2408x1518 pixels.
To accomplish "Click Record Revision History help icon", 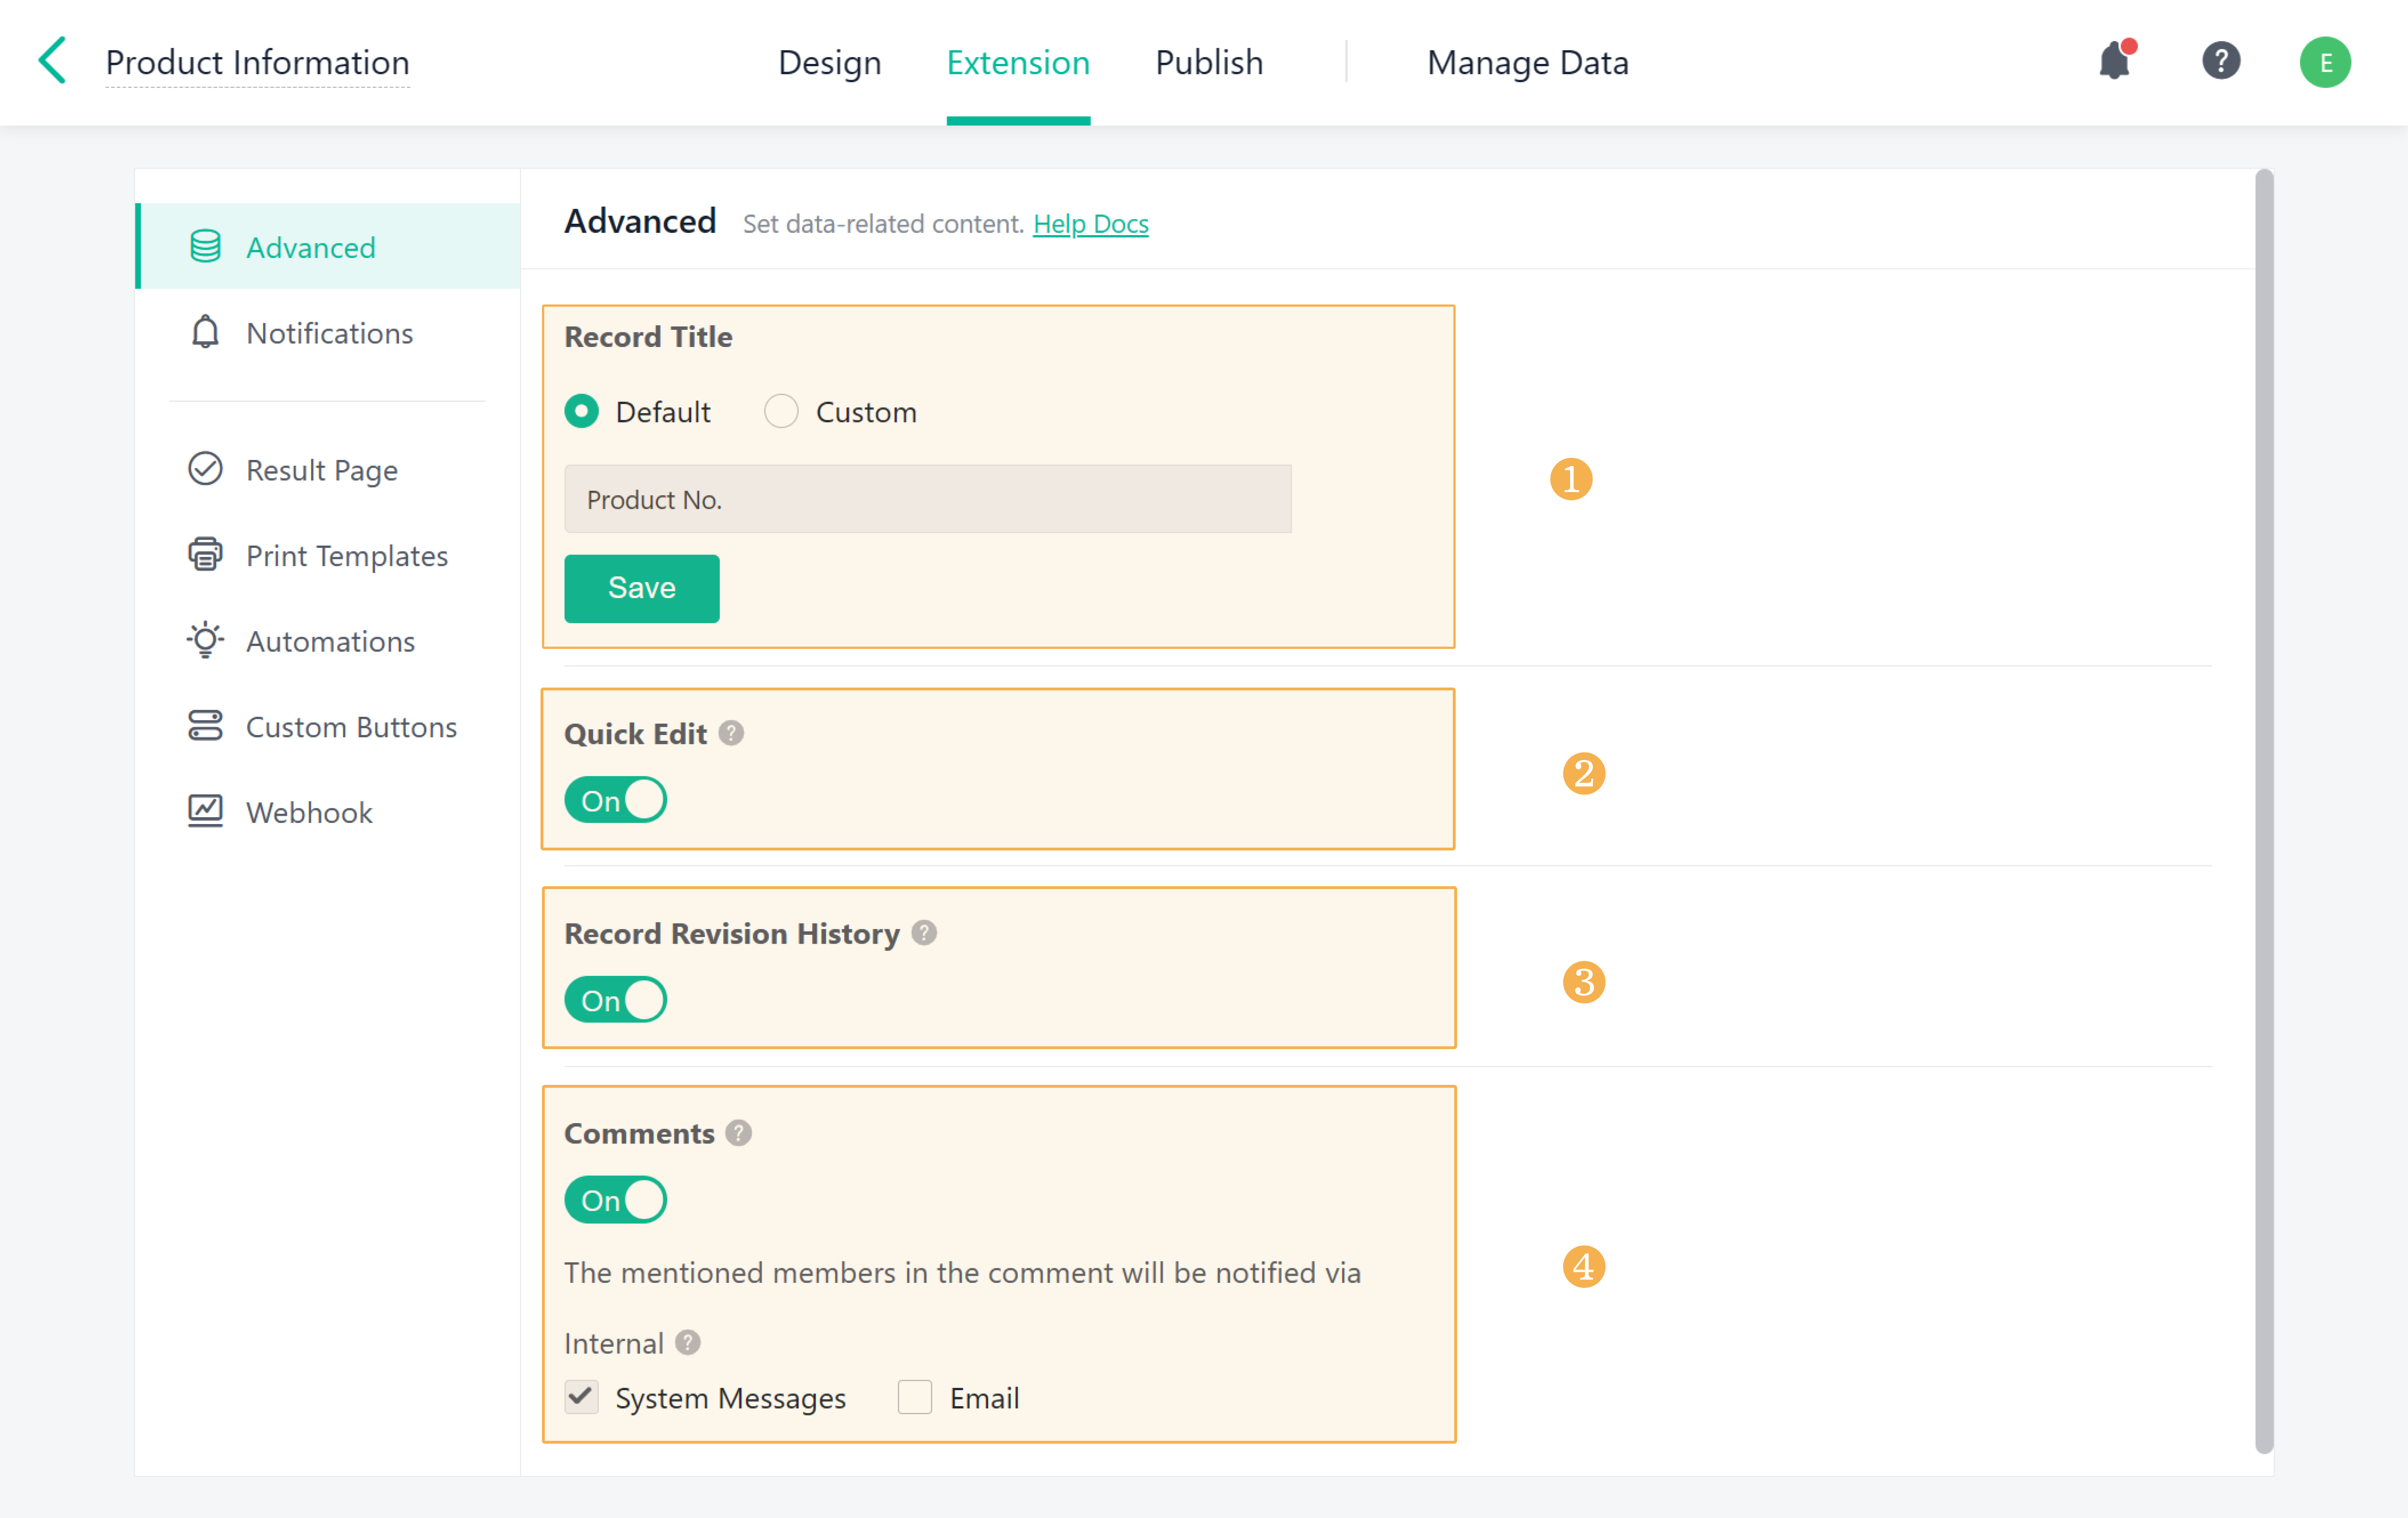I will [x=924, y=933].
